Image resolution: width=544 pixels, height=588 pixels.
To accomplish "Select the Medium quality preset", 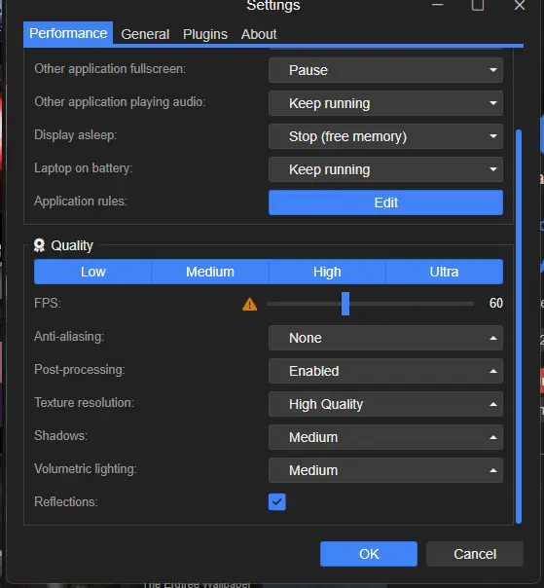I will tap(210, 272).
